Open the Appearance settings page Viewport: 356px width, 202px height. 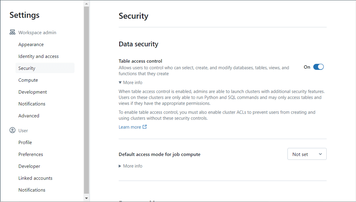(x=31, y=44)
